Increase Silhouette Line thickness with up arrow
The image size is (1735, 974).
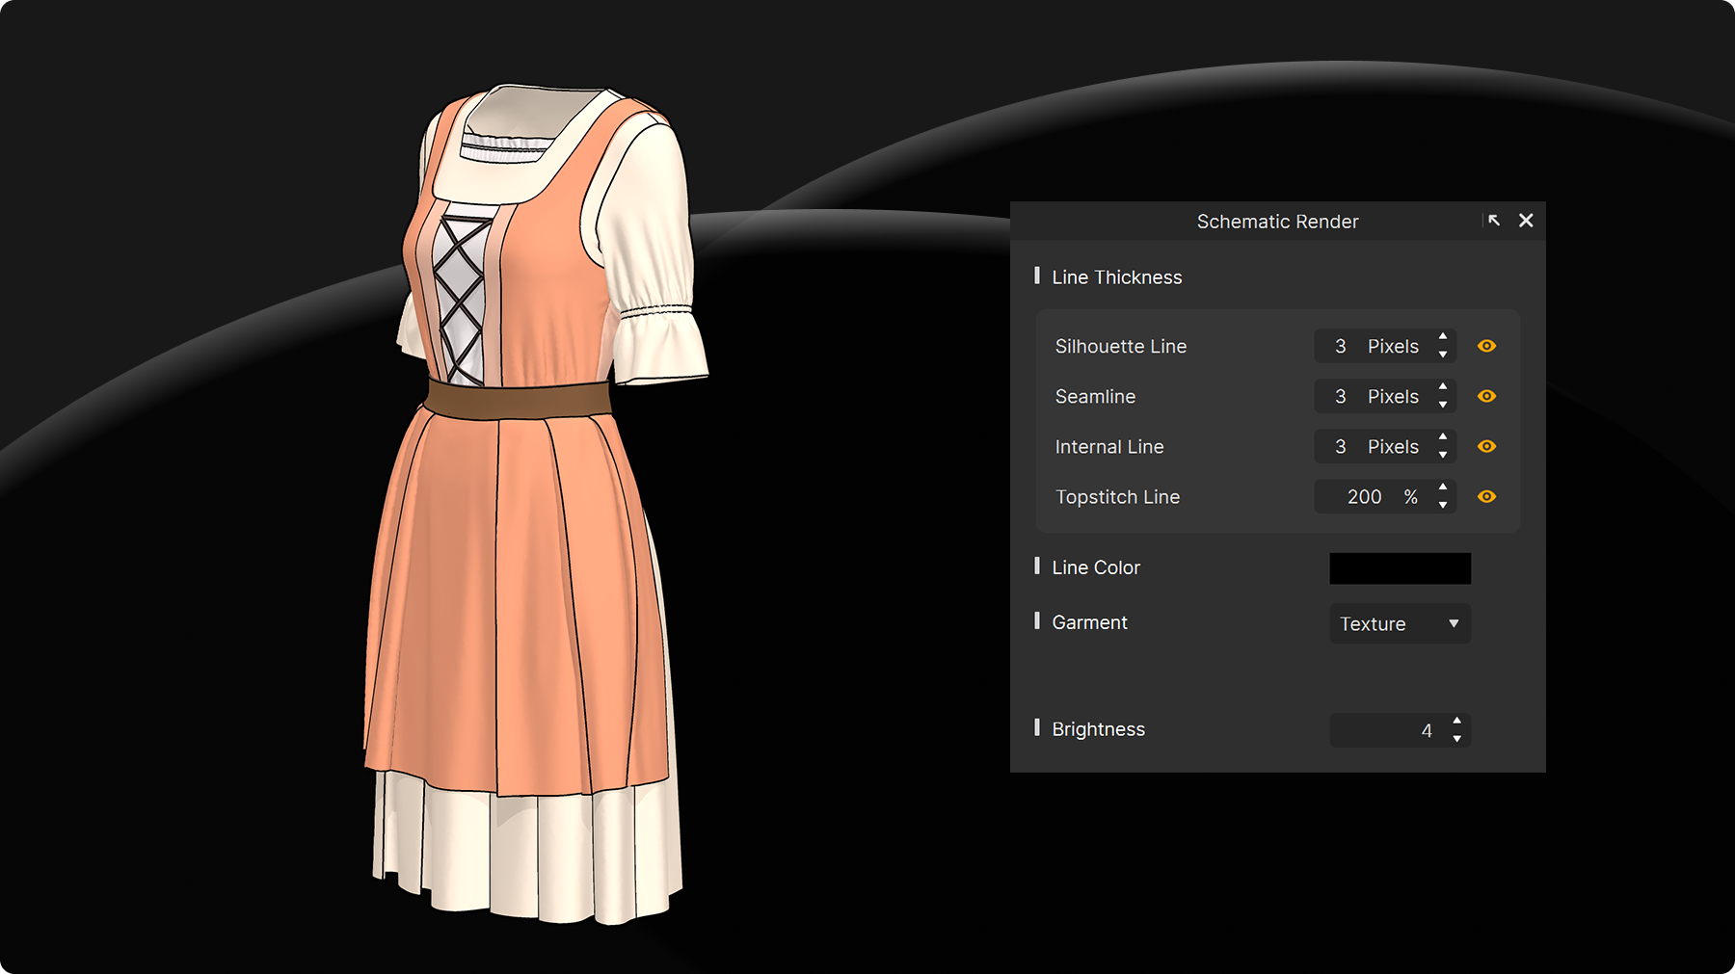point(1443,336)
